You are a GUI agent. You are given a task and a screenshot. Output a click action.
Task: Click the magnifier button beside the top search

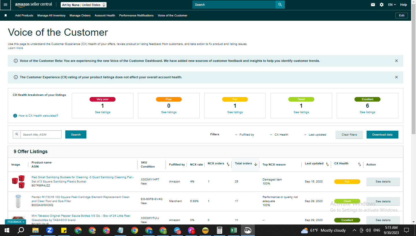tap(280, 5)
